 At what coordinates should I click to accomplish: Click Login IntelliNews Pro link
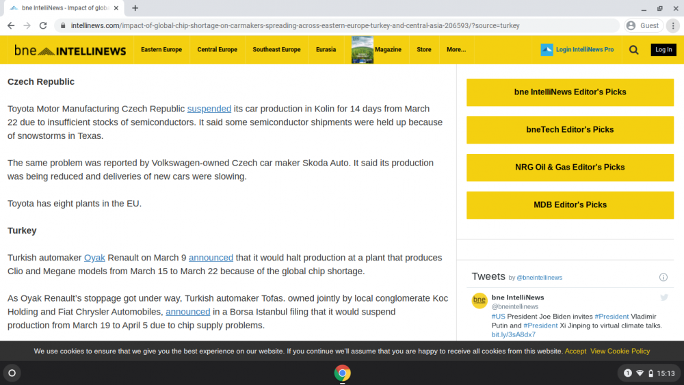pos(585,50)
